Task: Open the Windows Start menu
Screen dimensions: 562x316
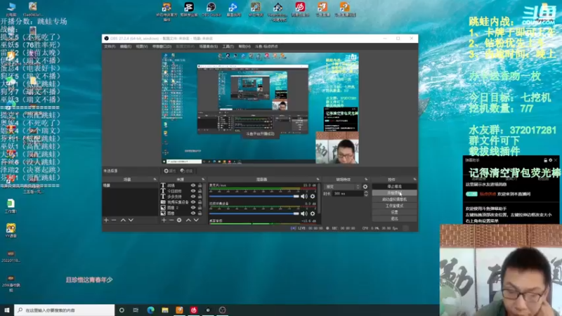Action: coord(7,310)
